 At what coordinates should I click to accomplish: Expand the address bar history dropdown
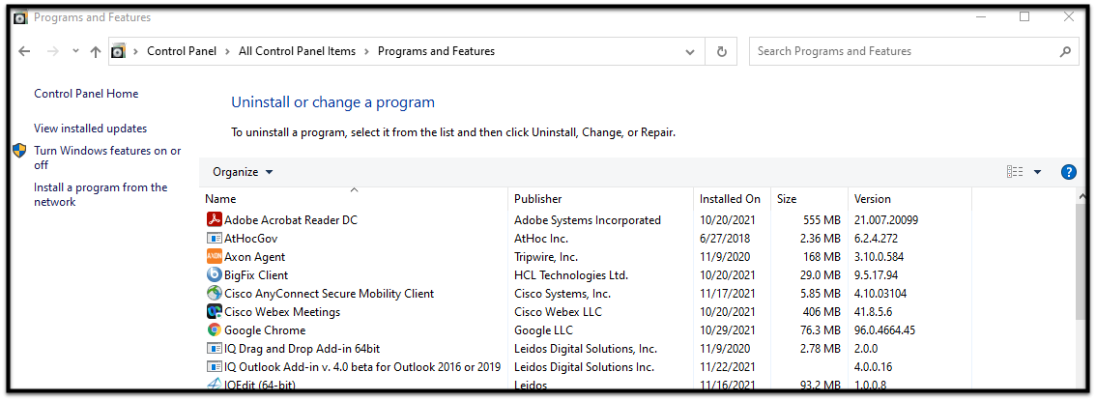click(x=689, y=51)
